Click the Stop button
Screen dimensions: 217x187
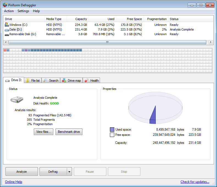(124, 172)
